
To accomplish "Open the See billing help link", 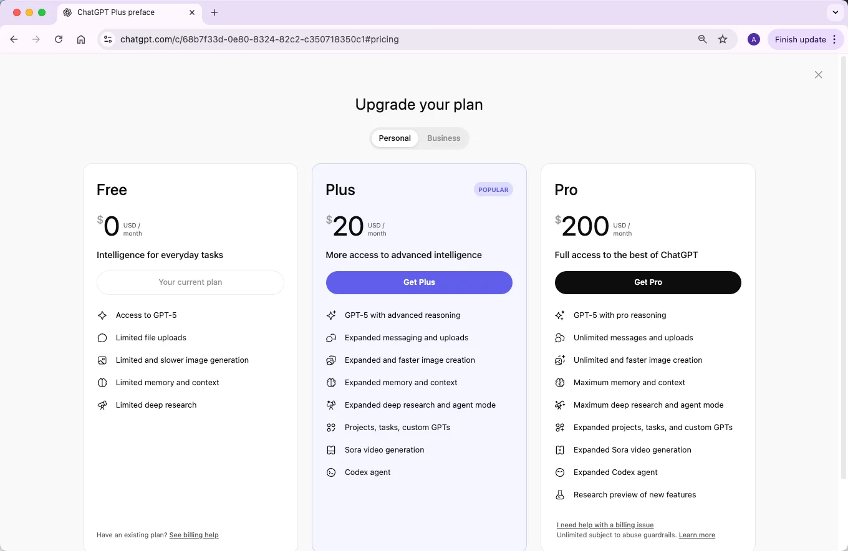I will [x=194, y=535].
